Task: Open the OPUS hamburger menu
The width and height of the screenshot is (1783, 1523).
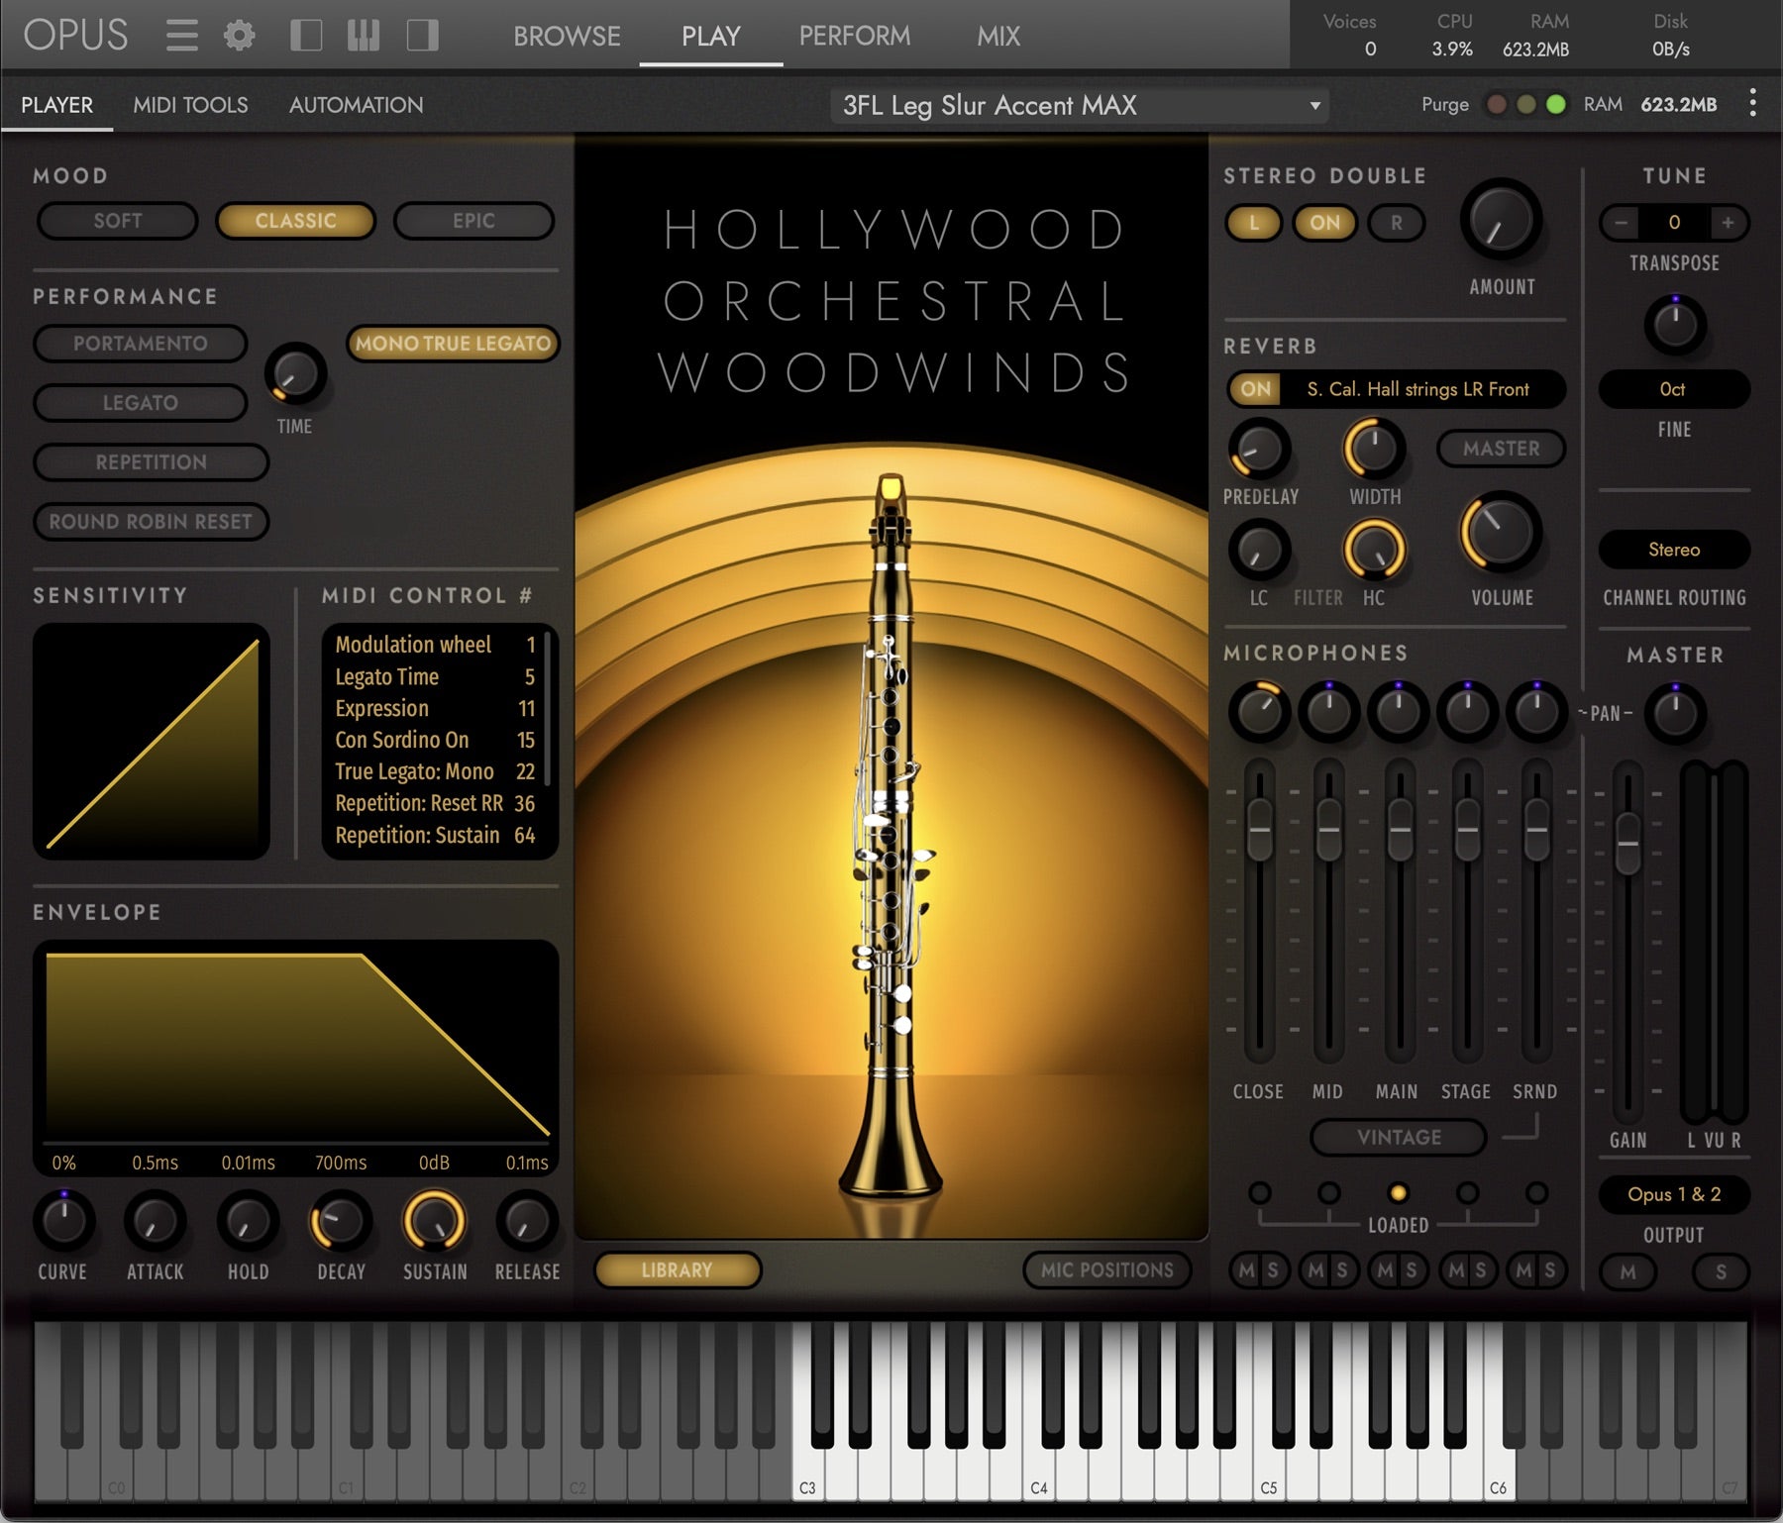Action: [183, 35]
